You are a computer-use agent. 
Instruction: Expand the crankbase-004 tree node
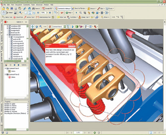pos(7,28)
